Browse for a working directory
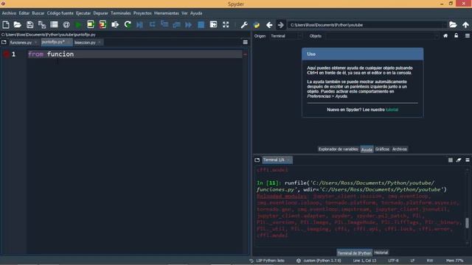This screenshot has height=265, width=472. click(453, 24)
